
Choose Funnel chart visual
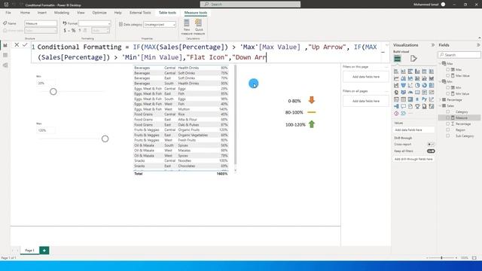[x=404, y=85]
